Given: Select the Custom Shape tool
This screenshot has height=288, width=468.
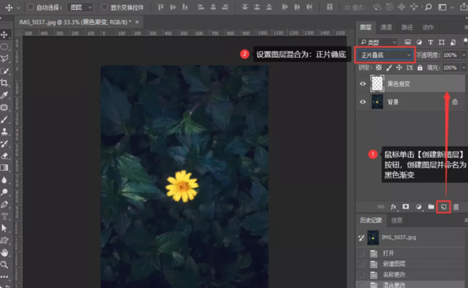Looking at the screenshot, I should pos(4,241).
